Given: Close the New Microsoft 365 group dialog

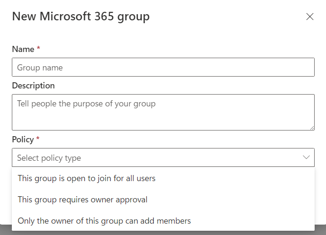Looking at the screenshot, I should pos(310,17).
